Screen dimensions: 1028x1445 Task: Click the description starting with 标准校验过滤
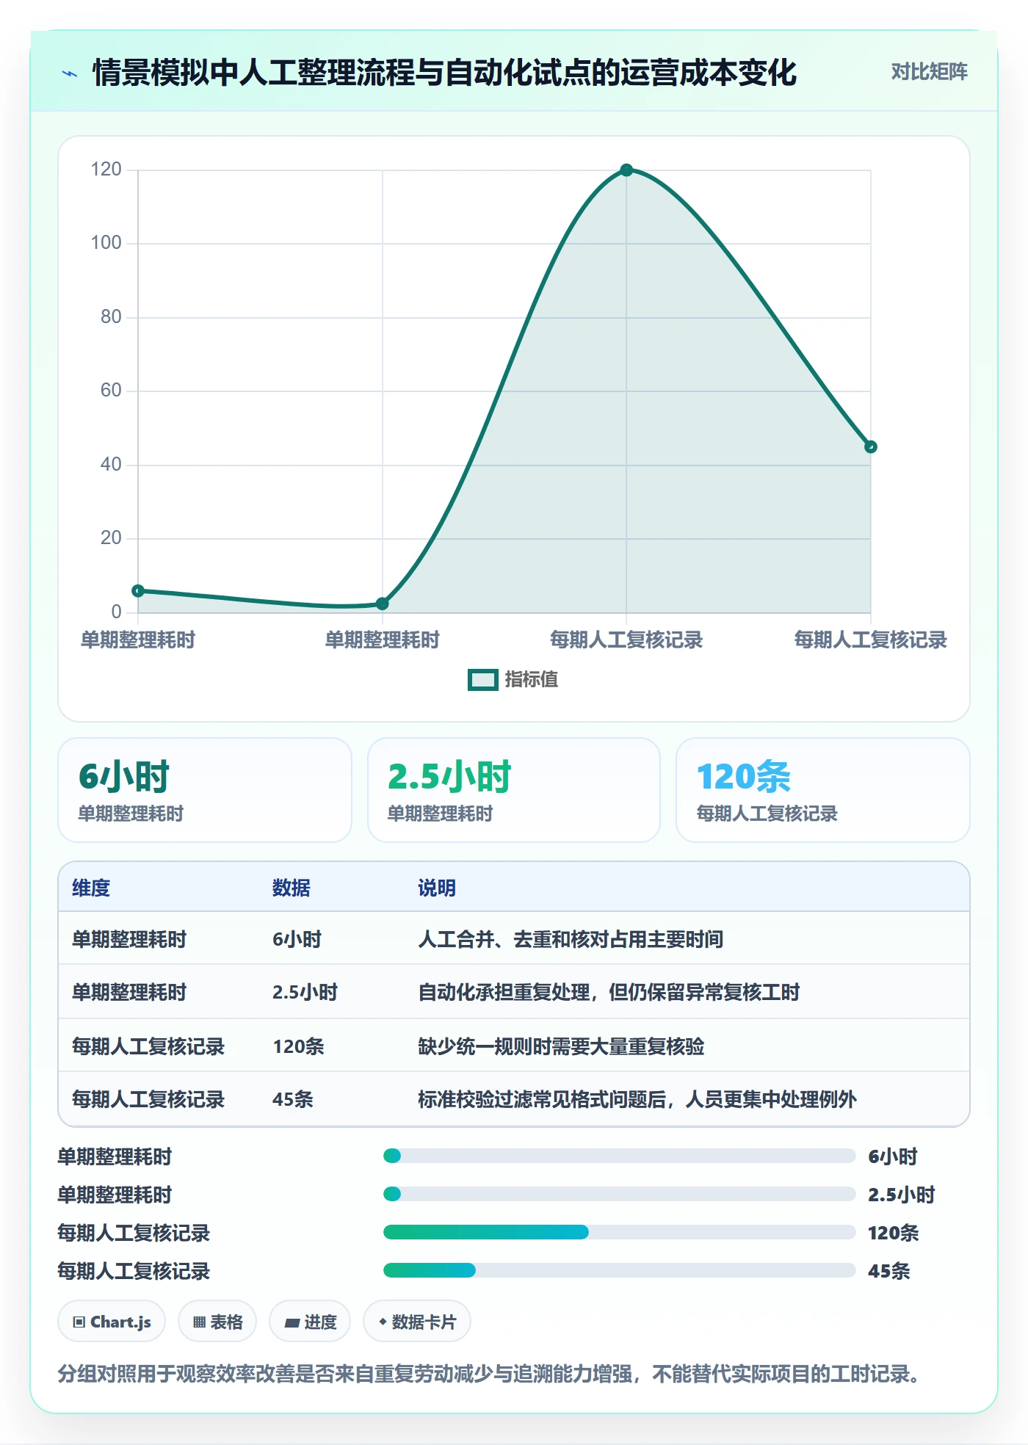click(x=637, y=1099)
